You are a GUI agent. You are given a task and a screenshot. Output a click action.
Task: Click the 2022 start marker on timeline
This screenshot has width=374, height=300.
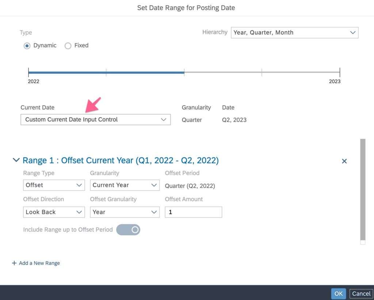29,72
